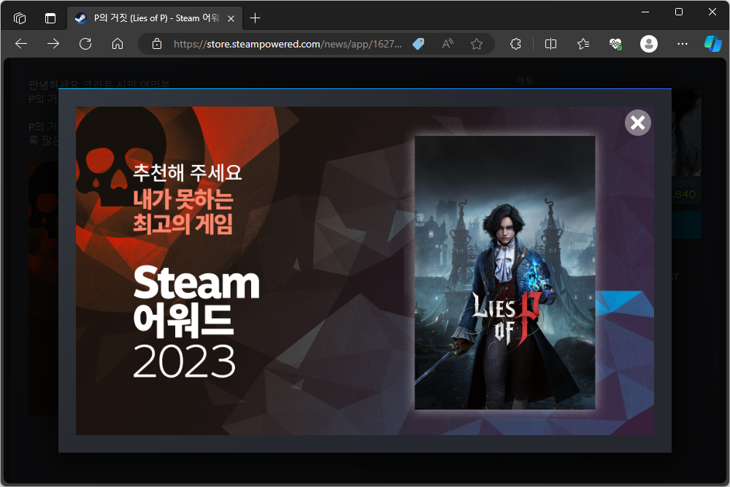The image size is (730, 487).
Task: Open the user profile menu
Action: point(648,44)
